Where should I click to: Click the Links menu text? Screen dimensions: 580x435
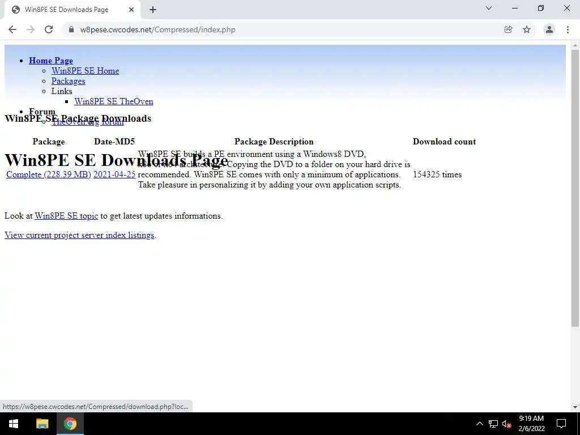click(x=62, y=91)
